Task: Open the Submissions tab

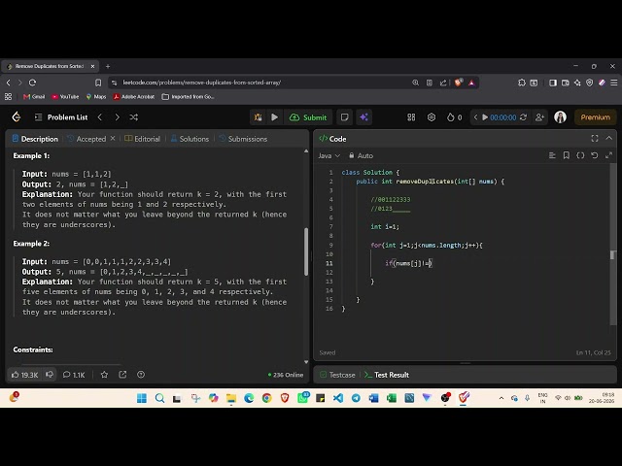Action: pyautogui.click(x=243, y=139)
